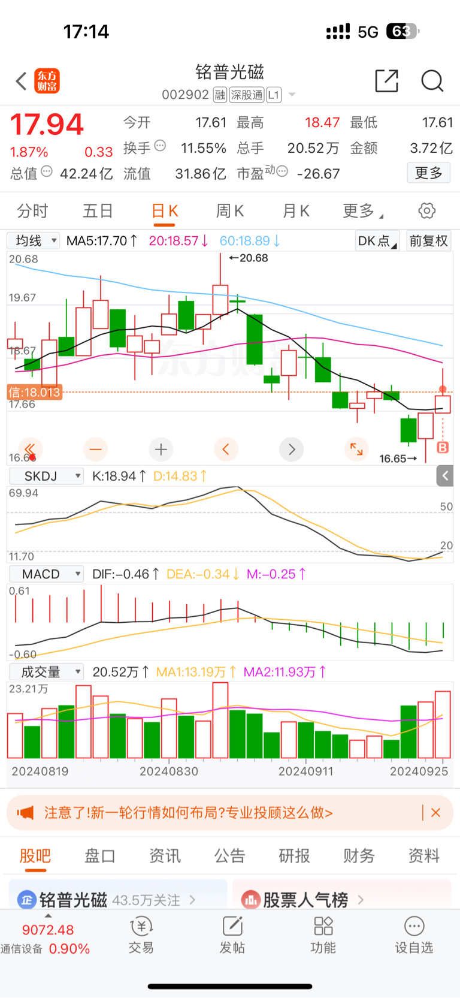460x998 pixels.
Task: Open 研报 research tab
Action: tap(295, 856)
